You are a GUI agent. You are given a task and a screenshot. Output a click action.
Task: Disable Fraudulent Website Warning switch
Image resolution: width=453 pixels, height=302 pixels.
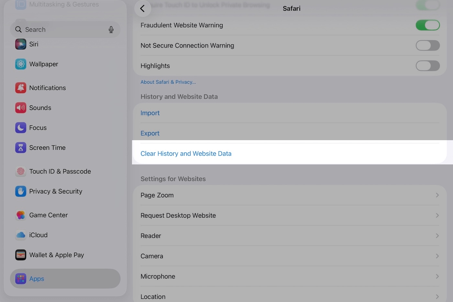click(x=428, y=25)
